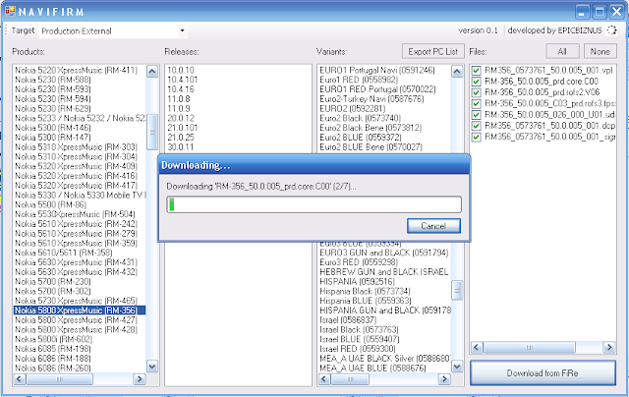Cancel the current download
Image resolution: width=629 pixels, height=397 pixels.
point(433,226)
